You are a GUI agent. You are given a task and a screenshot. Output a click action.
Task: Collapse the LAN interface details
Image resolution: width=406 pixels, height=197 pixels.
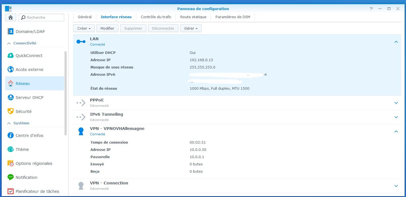pyautogui.click(x=396, y=42)
